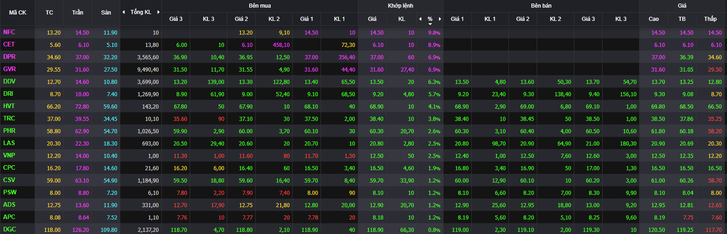
Task: Click the Cao price column header
Action: 654,19
